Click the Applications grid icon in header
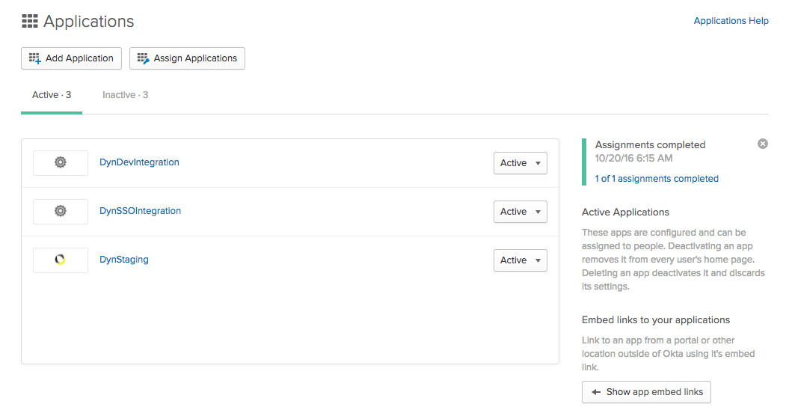This screenshot has width=789, height=416. coord(30,21)
